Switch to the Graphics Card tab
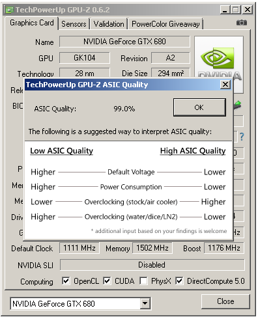258x317 pixels. [32, 23]
